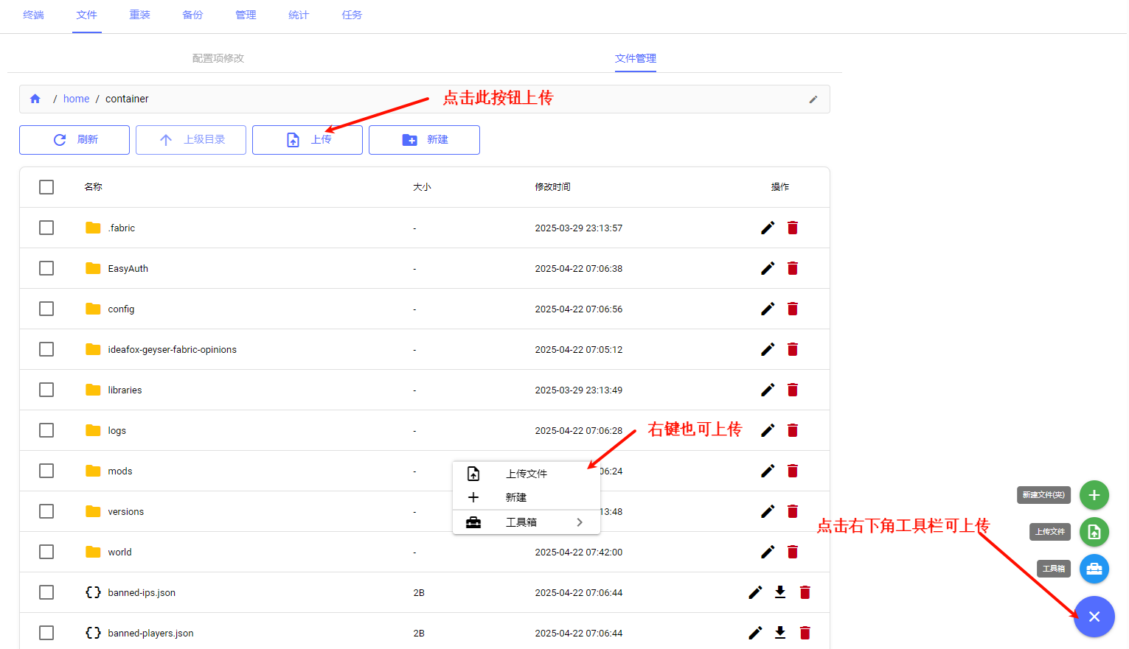Click the home breadcrumb link
The height and width of the screenshot is (649, 1129).
pos(76,99)
